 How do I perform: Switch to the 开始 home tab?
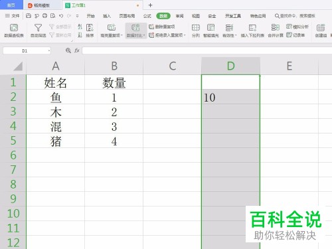(x=90, y=16)
